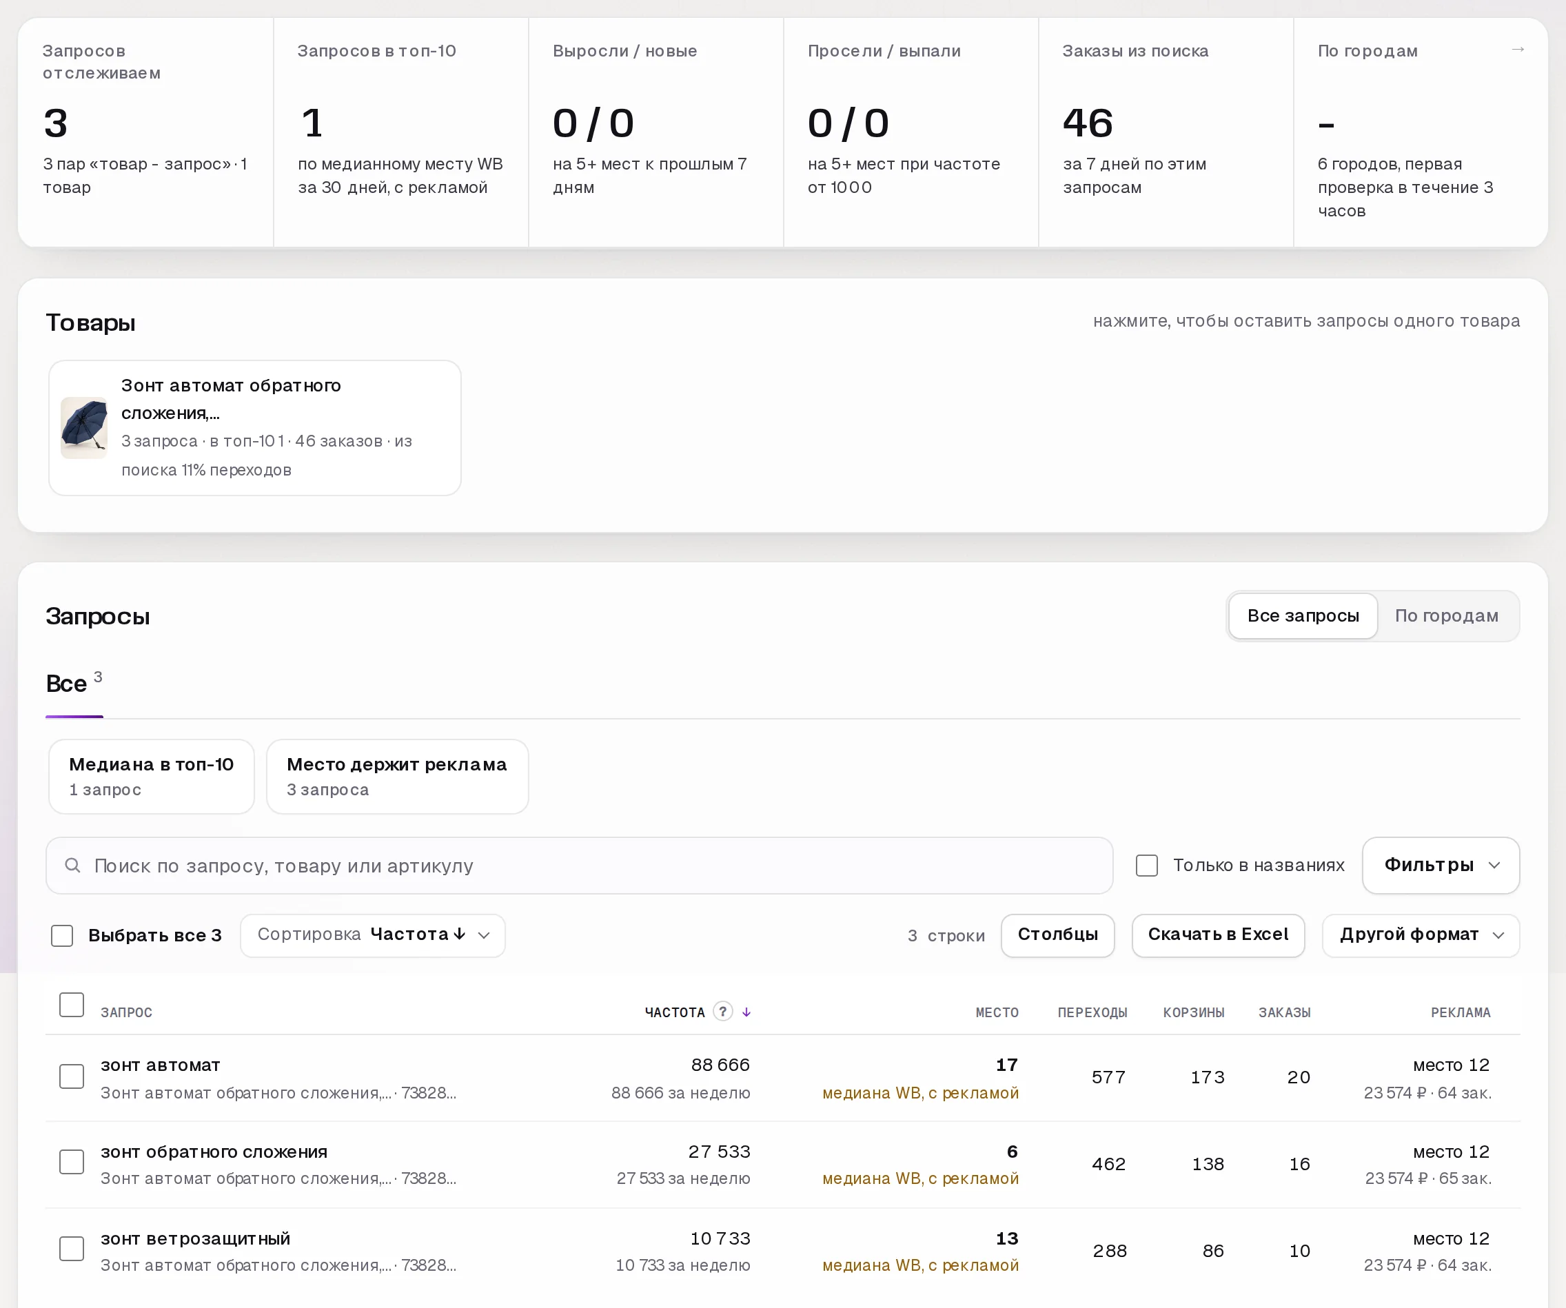Apply the Место держит реклама filter chip
This screenshot has width=1566, height=1308.
(398, 776)
